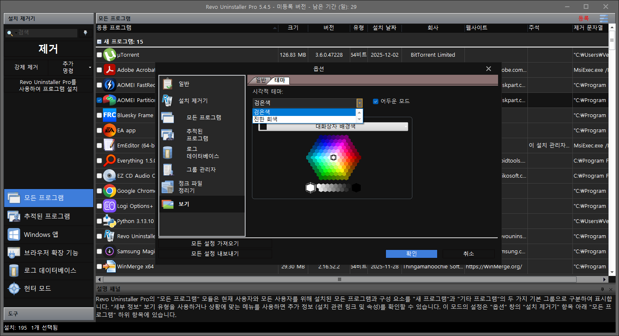Screen dimensions: 619x336
Task: Open the view menu icon next to 등록
Action: 603,18
